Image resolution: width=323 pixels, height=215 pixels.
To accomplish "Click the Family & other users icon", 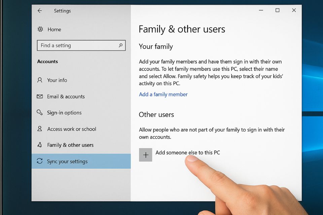I will tap(40, 145).
